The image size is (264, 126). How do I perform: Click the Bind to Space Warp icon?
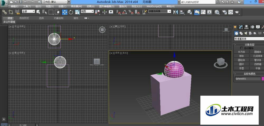(17, 12)
